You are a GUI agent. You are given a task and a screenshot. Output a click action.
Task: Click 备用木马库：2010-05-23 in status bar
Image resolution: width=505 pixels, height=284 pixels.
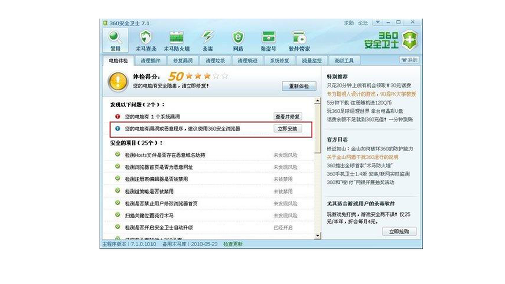tap(190, 244)
